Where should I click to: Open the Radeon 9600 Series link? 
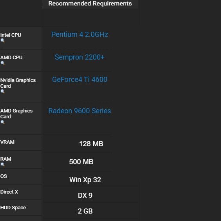click(x=80, y=111)
